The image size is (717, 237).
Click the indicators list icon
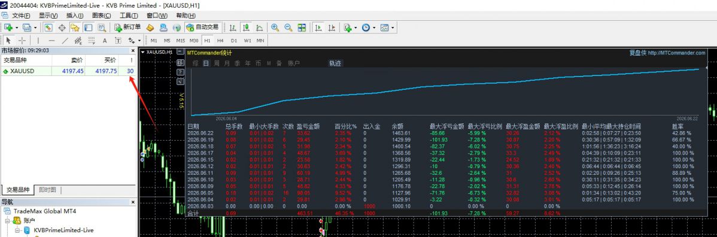click(348, 28)
